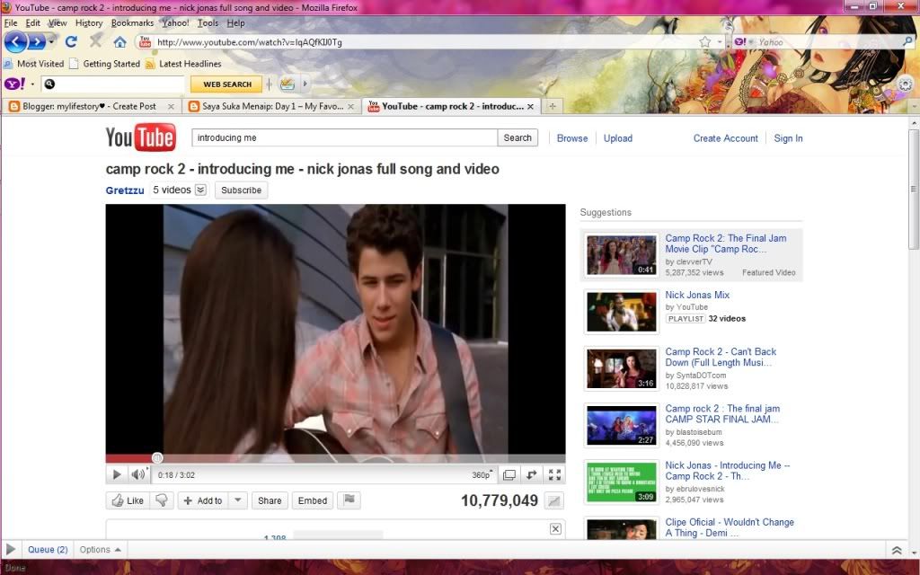Viewport: 920px width, 575px height.
Task: Open the Bookmarks menu
Action: pos(132,22)
